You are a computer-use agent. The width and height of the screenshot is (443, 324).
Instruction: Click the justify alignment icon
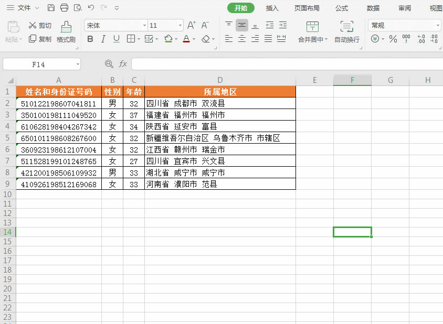268,39
